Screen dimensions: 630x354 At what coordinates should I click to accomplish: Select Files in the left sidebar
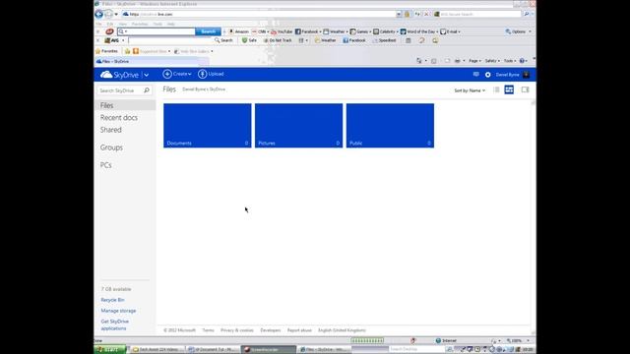[x=125, y=105]
